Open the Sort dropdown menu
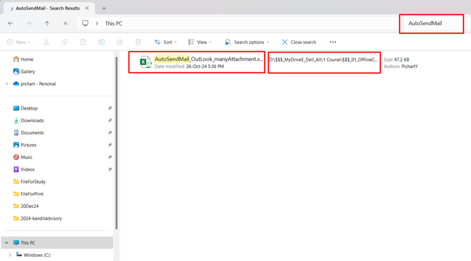Image resolution: width=471 pixels, height=261 pixels. click(166, 42)
